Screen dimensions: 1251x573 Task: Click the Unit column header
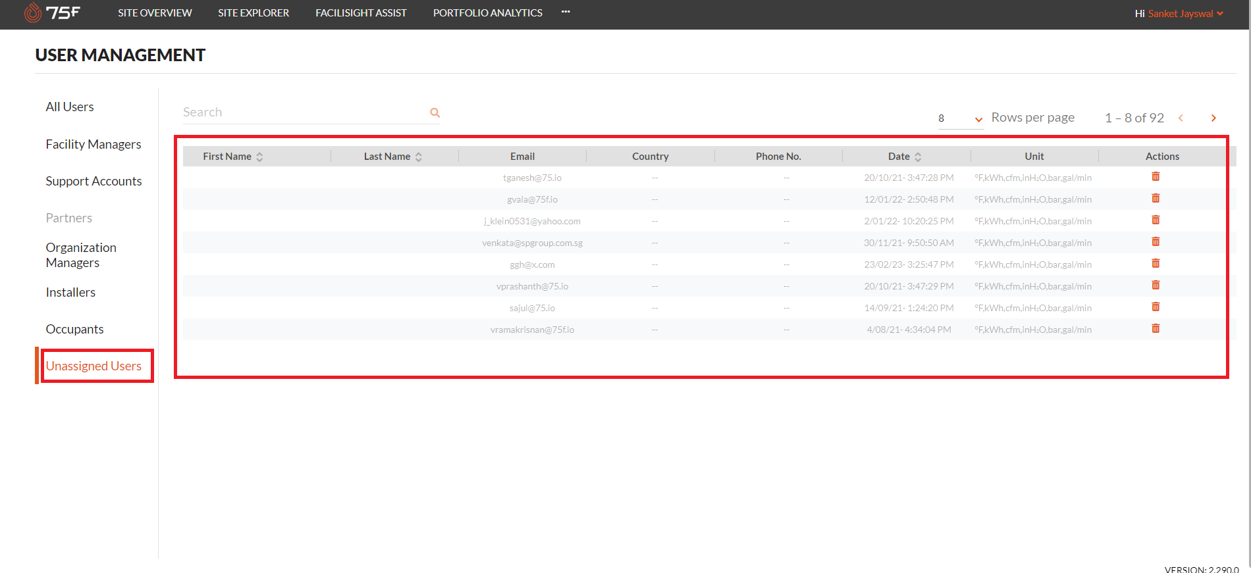(x=1034, y=157)
